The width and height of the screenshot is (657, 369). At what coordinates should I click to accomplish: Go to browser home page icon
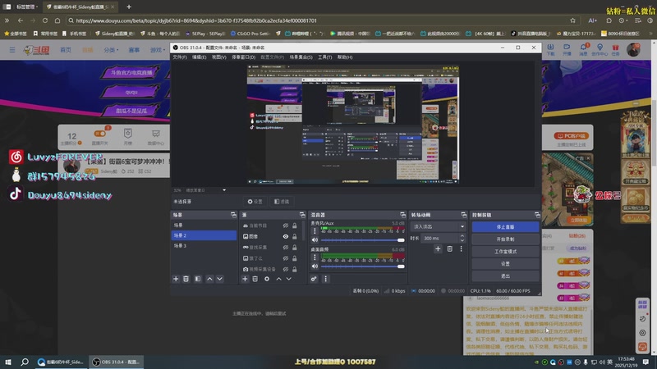tap(57, 20)
